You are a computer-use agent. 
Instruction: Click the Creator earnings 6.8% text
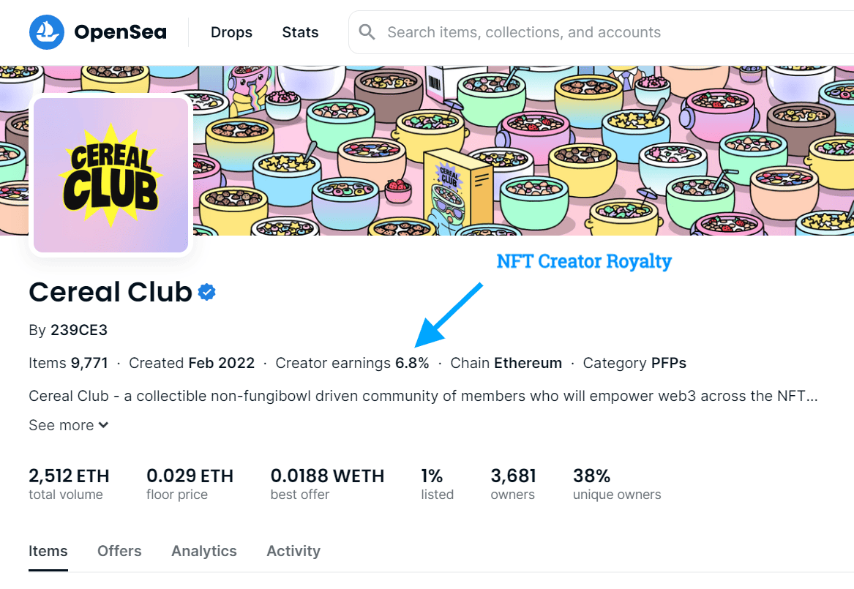tap(353, 363)
